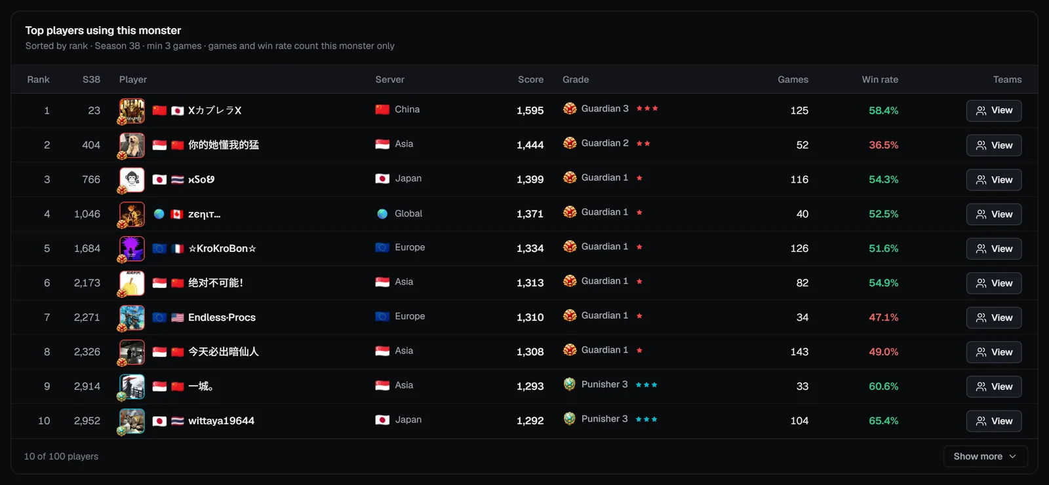Click the Guardian 3 grade badge icon
1049x485 pixels.
570,109
